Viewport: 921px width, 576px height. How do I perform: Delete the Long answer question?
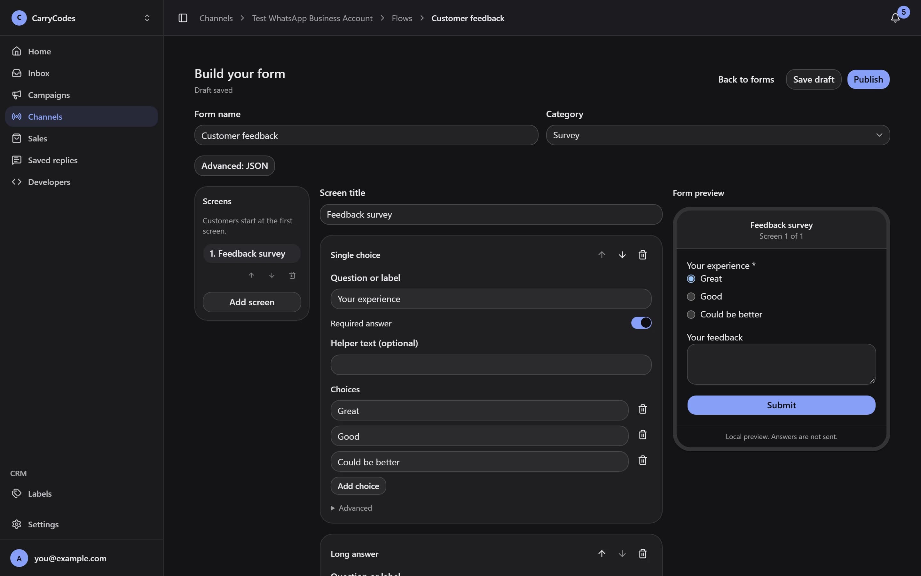tap(642, 554)
